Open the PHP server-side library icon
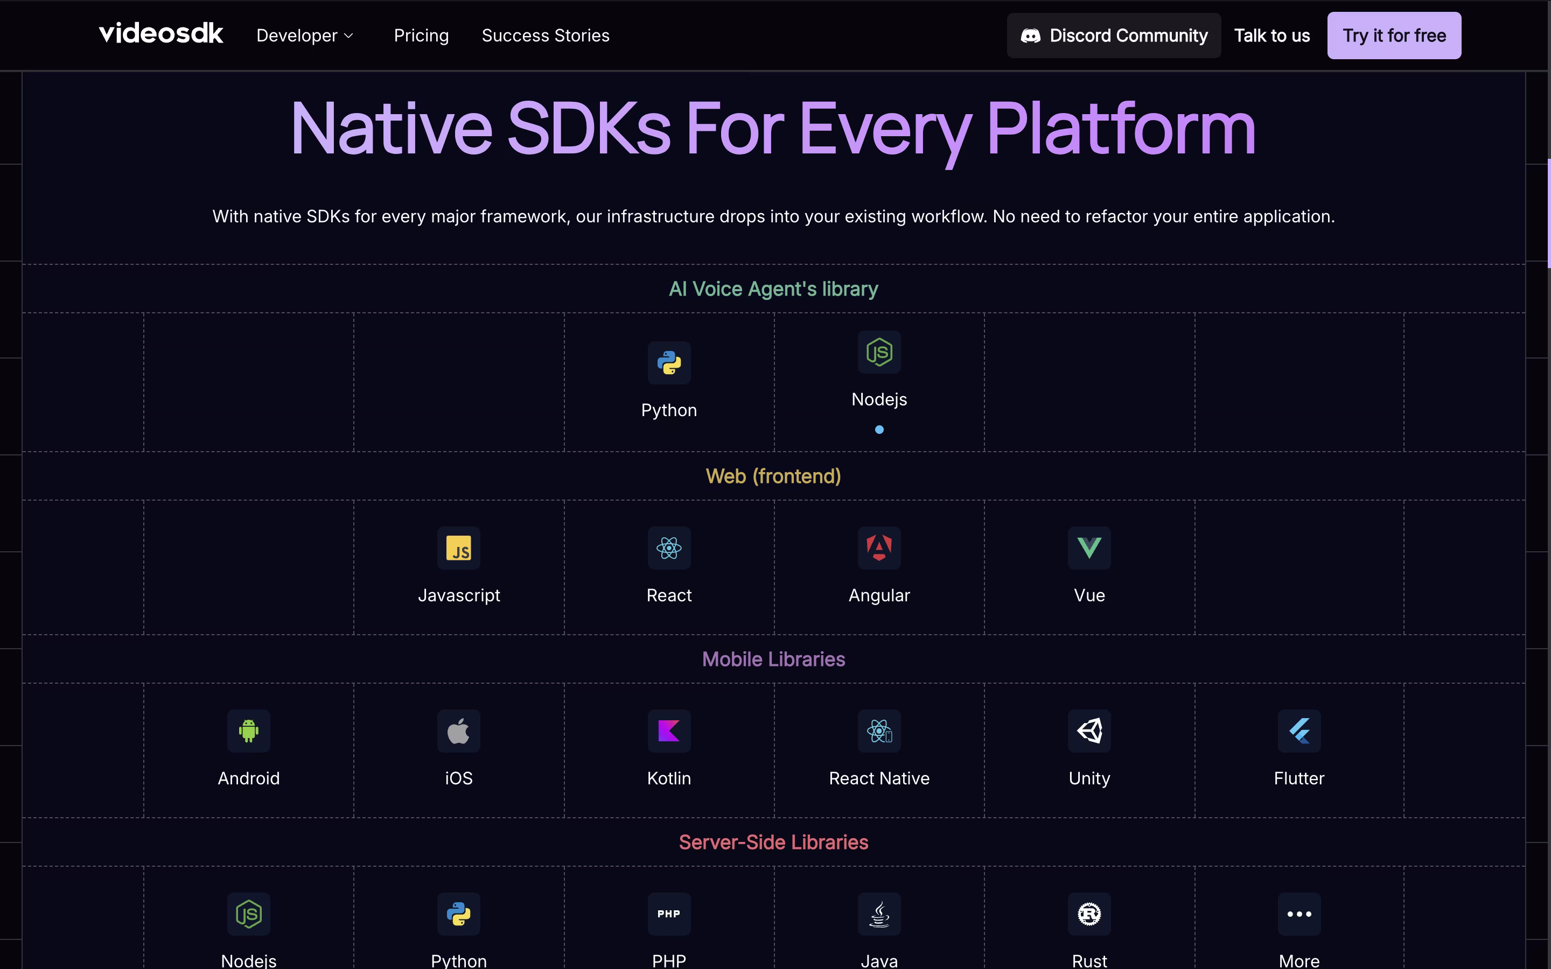Screen dimensions: 1551x969 tap(668, 914)
